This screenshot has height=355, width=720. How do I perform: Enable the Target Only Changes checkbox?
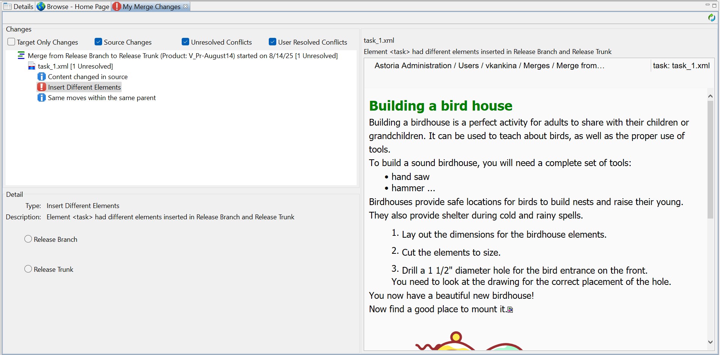[12, 42]
